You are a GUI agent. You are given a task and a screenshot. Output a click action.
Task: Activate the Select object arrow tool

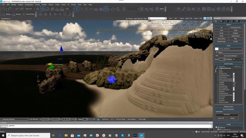coord(38,9)
